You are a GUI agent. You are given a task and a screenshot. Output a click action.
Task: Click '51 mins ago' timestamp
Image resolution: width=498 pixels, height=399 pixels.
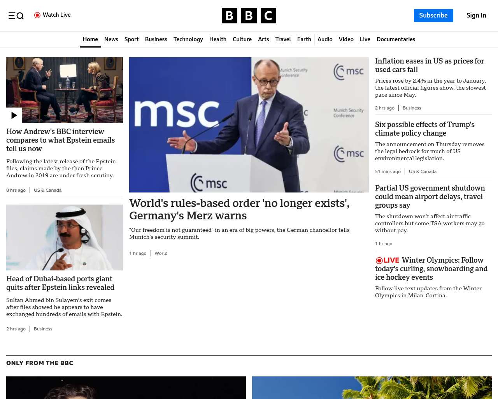pos(388,171)
